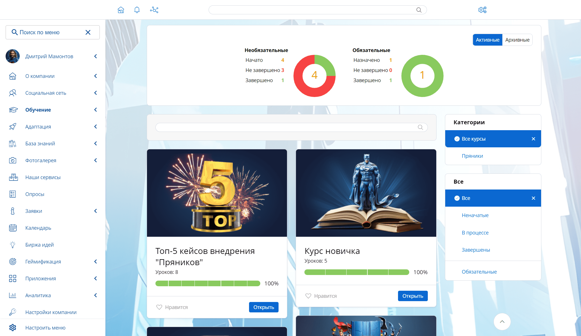The height and width of the screenshot is (336, 581).
Task: Click the Курс новичка progress bar
Action: click(356, 272)
